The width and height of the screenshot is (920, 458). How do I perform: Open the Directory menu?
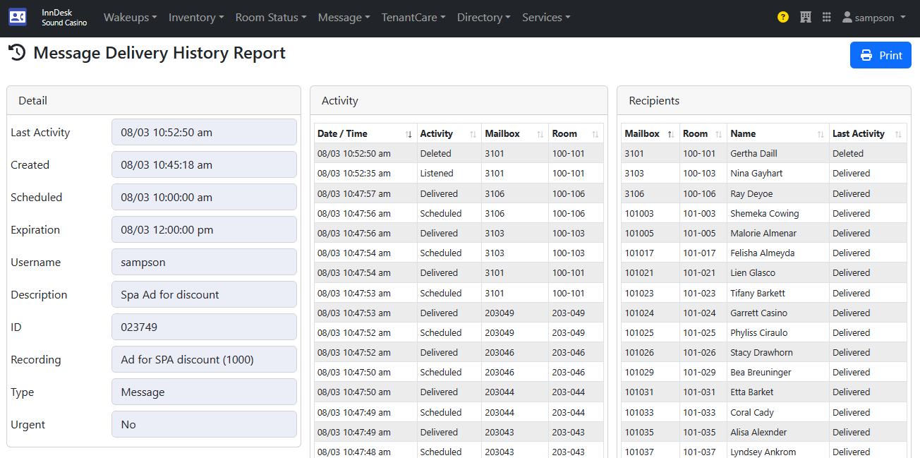483,18
